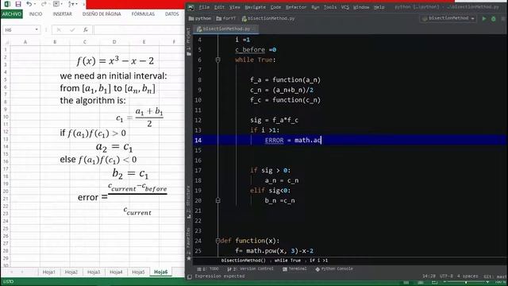Click the python breadcrumb folder
Screen dimensions: 508x286
(x=200, y=18)
